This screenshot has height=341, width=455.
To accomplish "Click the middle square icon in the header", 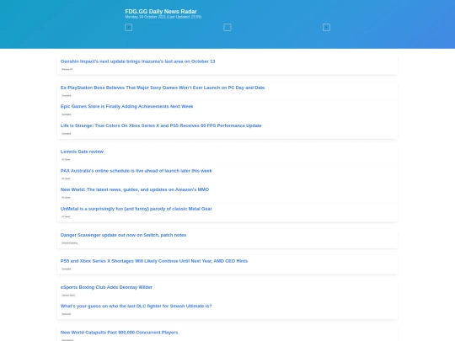I will (x=227, y=28).
